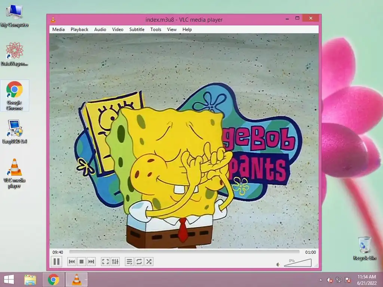Go to previous media in playlist
Screen dimensions: 383x287
tap(72, 262)
